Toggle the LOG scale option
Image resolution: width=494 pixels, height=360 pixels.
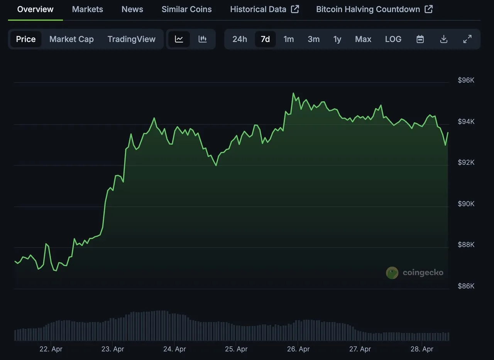point(393,39)
